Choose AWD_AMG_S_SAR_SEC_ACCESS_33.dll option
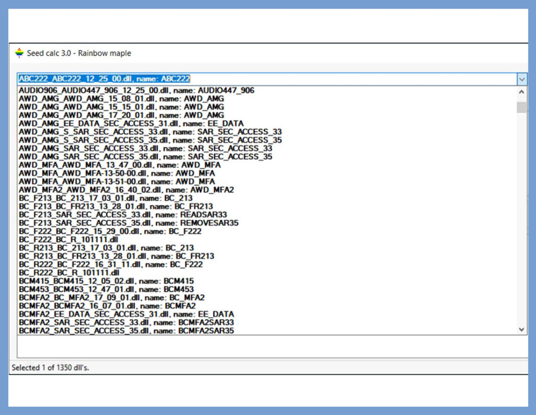The height and width of the screenshot is (415, 536). pyautogui.click(x=150, y=132)
